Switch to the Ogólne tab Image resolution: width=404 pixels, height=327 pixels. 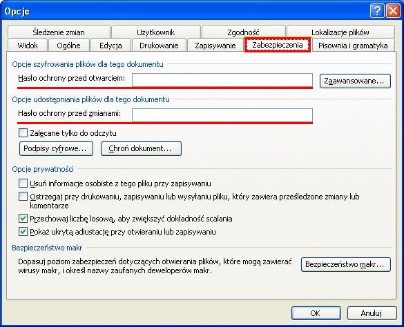69,46
